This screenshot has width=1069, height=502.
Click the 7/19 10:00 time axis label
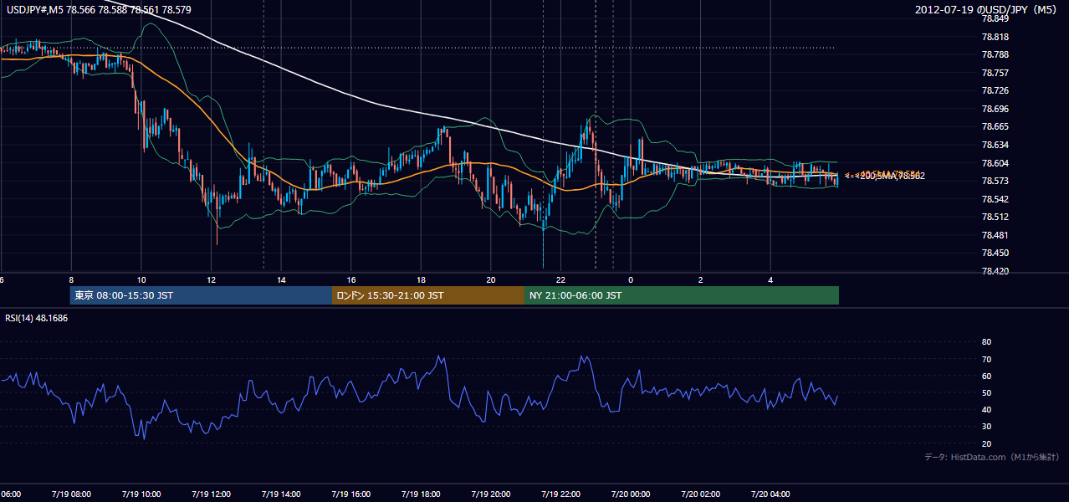(x=141, y=494)
